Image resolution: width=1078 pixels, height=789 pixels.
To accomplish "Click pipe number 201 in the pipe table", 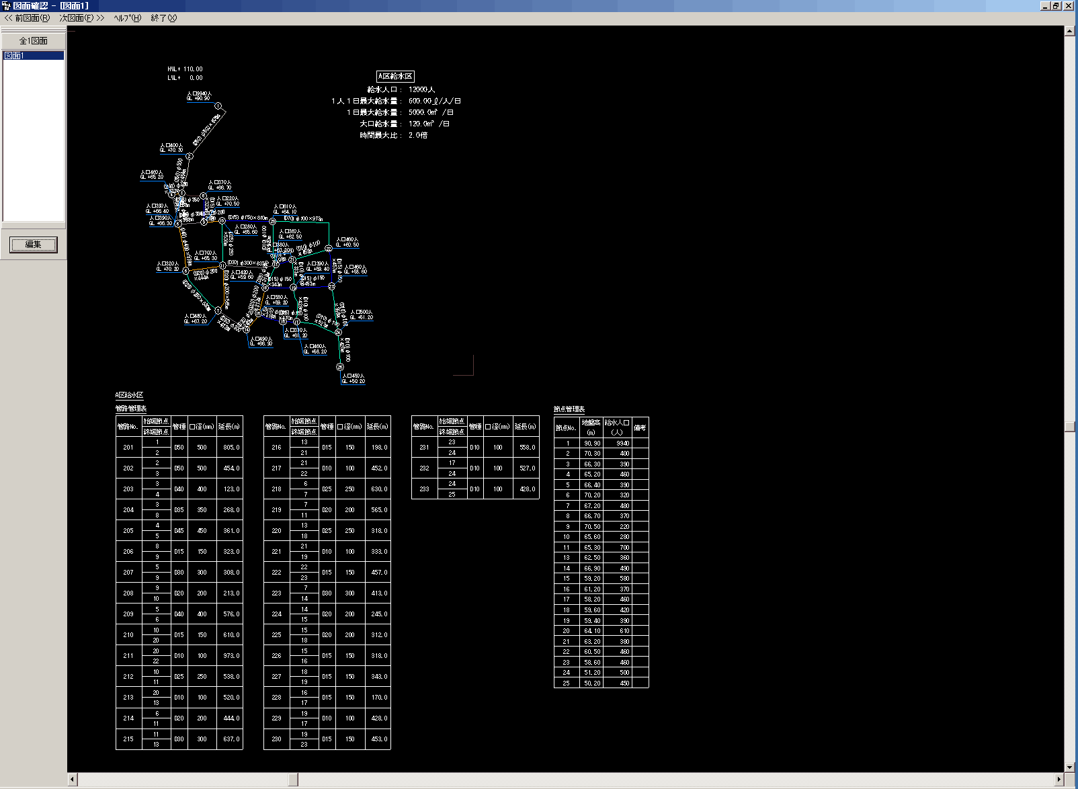I will click(x=128, y=448).
